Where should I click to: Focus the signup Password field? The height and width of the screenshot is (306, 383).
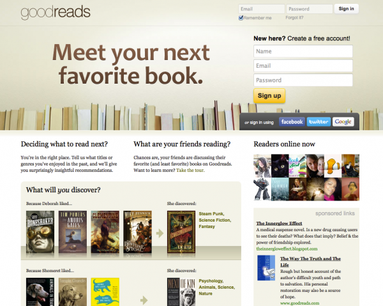tap(303, 80)
